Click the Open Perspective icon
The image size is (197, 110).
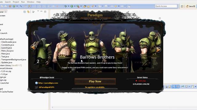pos(182,6)
